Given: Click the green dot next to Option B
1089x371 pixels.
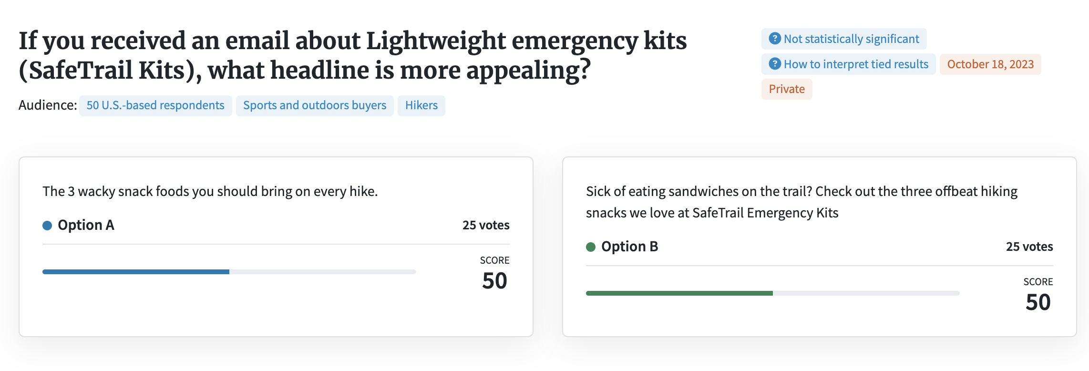Looking at the screenshot, I should [591, 247].
